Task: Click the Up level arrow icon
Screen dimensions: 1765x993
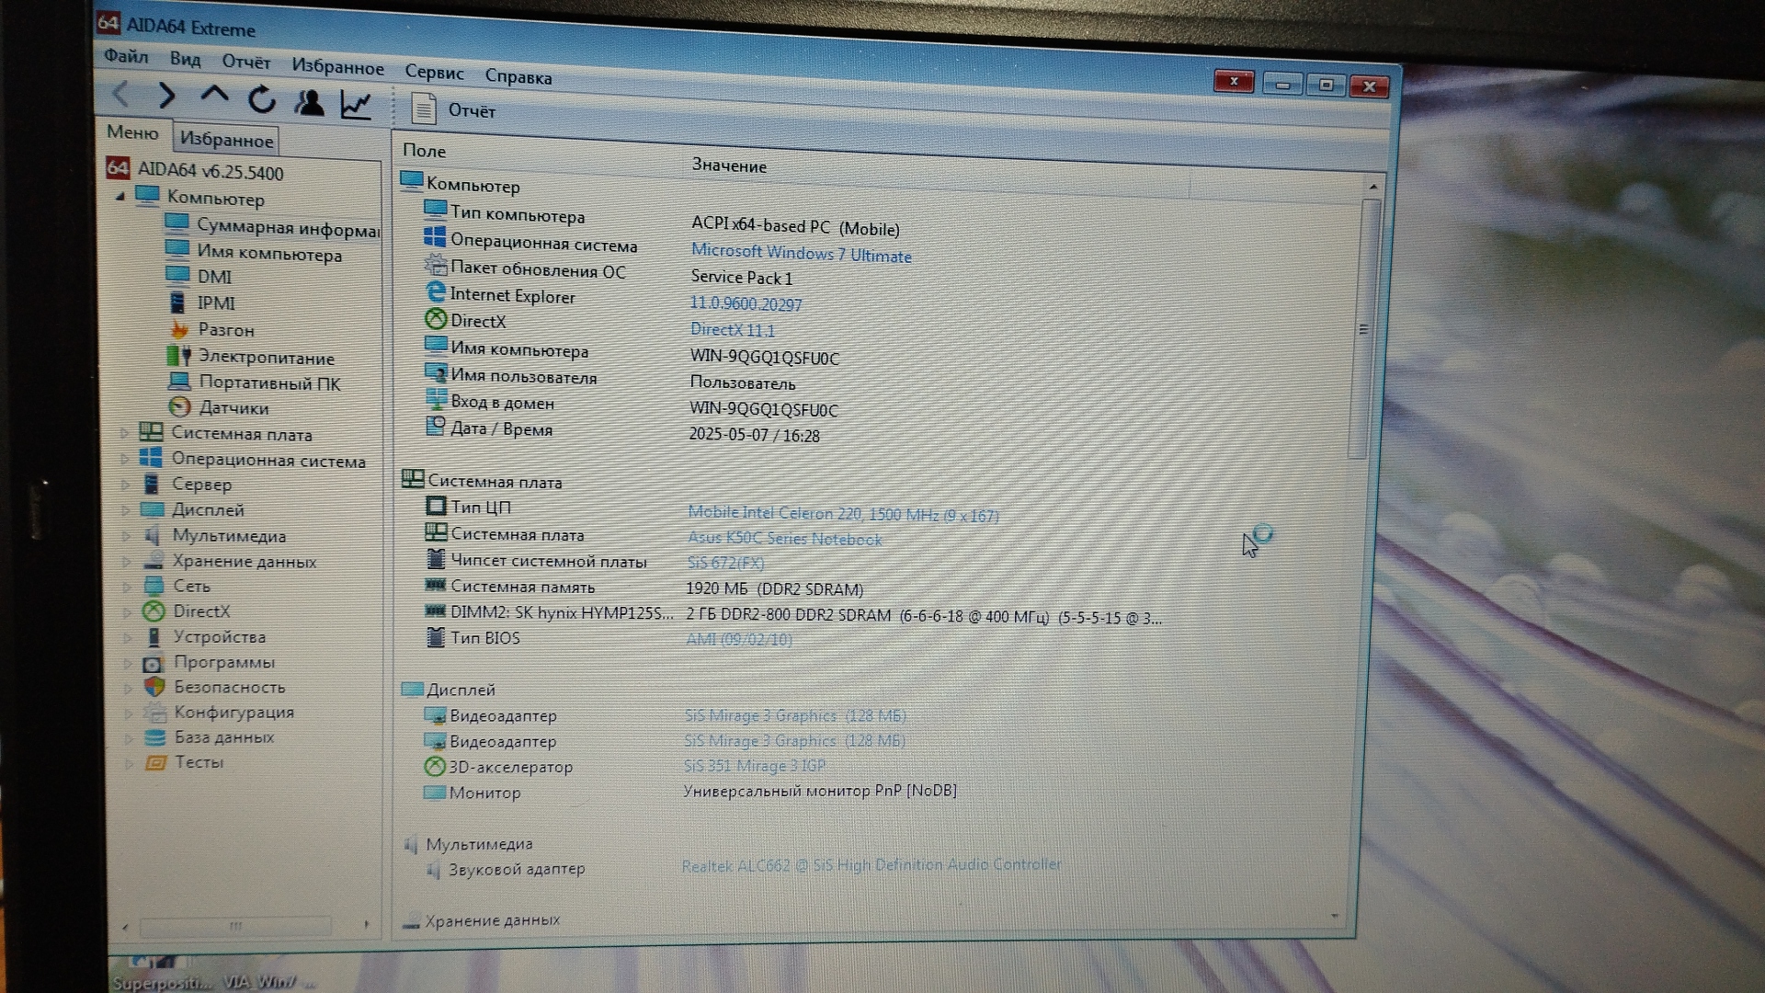Action: coord(214,95)
